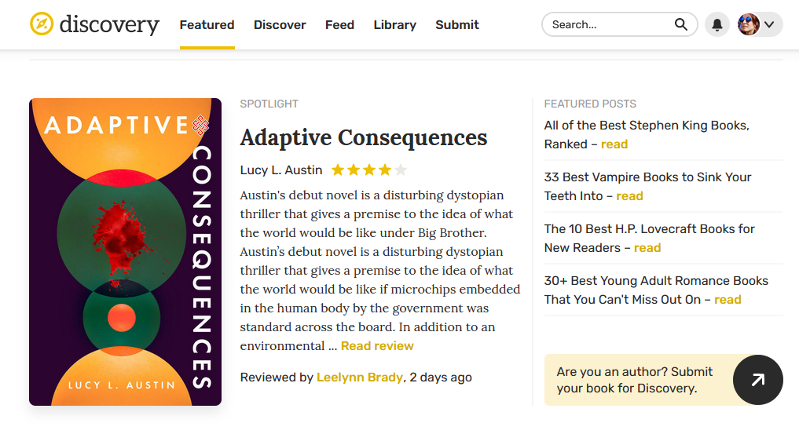
Task: Go to the Feed tab
Action: coord(339,25)
